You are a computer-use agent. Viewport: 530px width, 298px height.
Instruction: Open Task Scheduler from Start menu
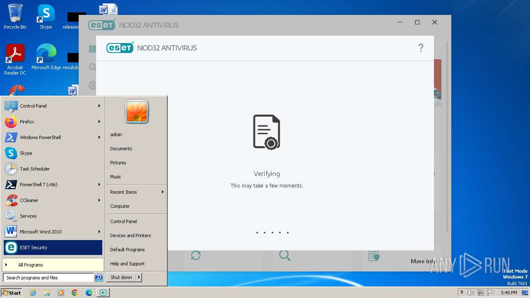click(53, 169)
